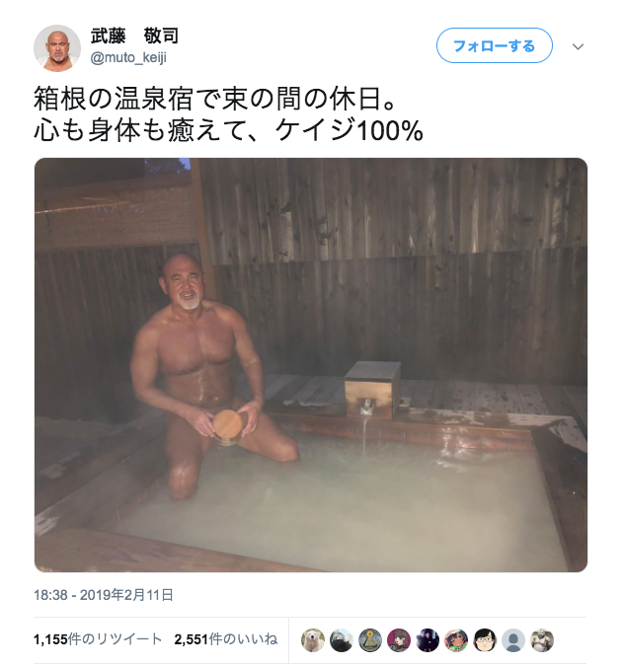
Task: Open the default gray silhouette avatar profile
Action: click(x=513, y=640)
